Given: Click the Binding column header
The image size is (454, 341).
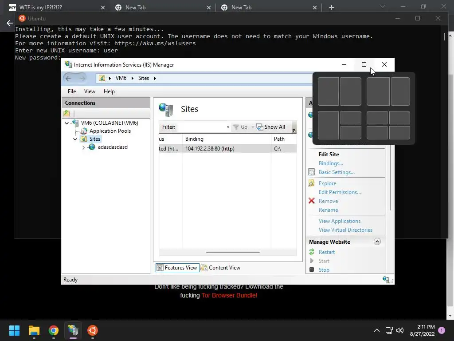Looking at the screenshot, I should (x=227, y=139).
